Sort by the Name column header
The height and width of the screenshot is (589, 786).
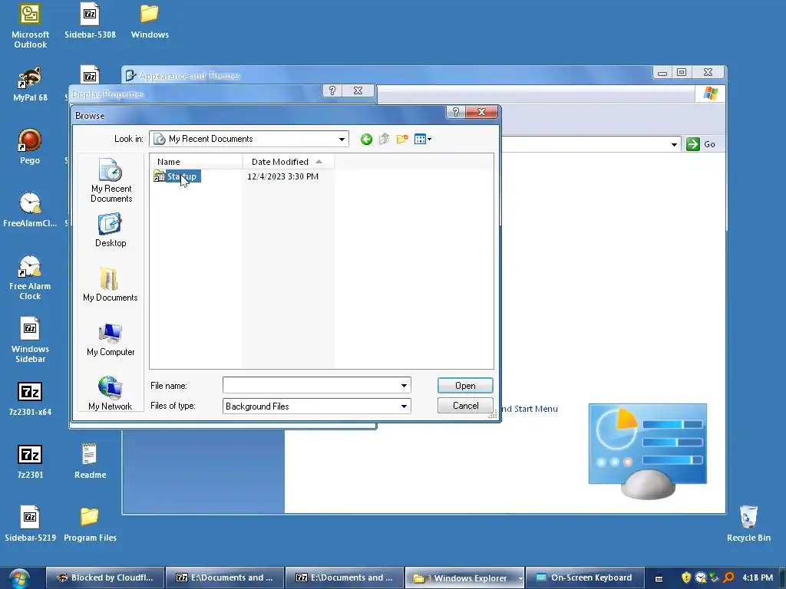click(196, 162)
